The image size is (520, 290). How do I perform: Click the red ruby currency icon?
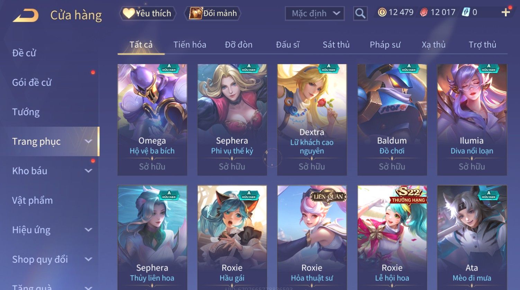424,12
